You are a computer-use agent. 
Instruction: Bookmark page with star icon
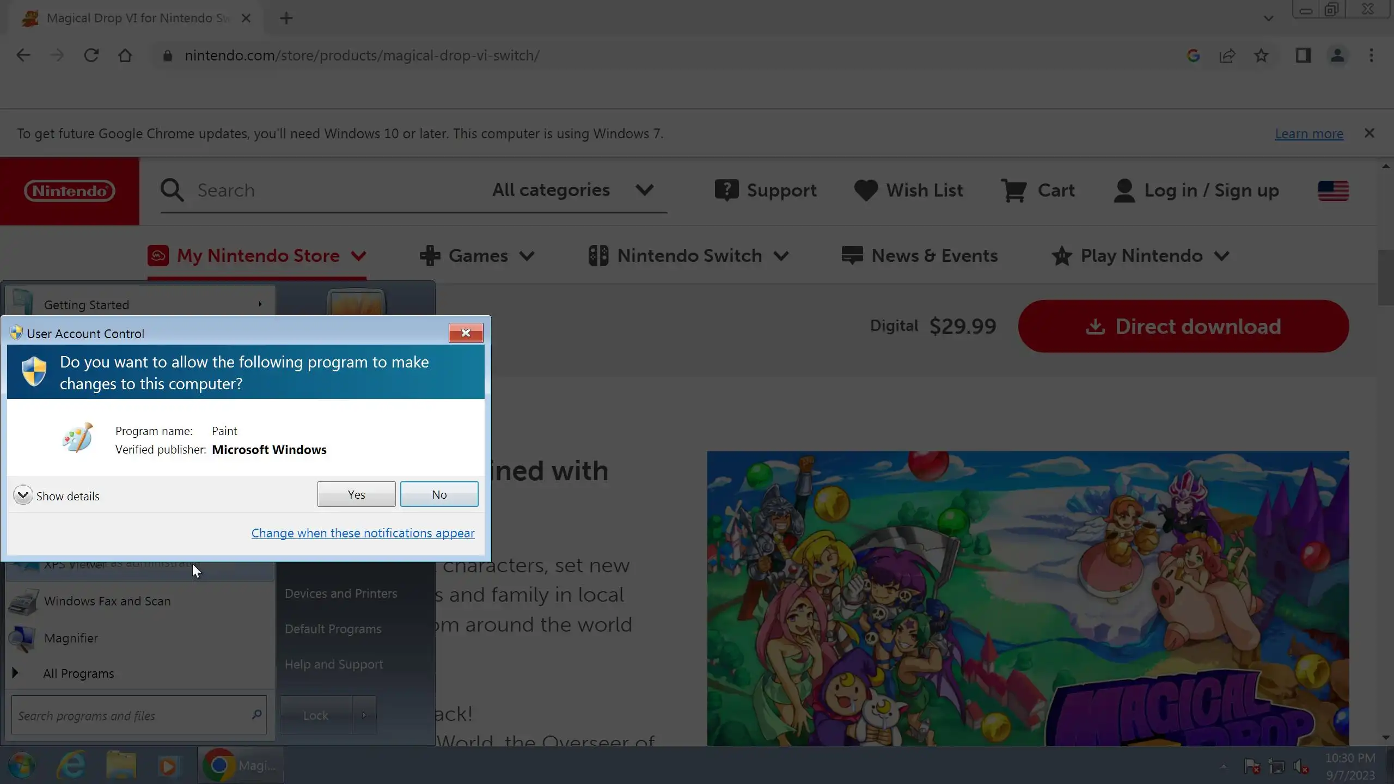pos(1261,56)
